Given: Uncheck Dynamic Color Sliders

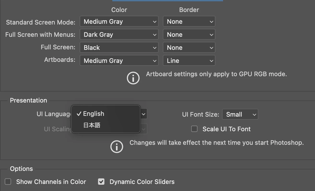Looking at the screenshot, I should tap(101, 182).
